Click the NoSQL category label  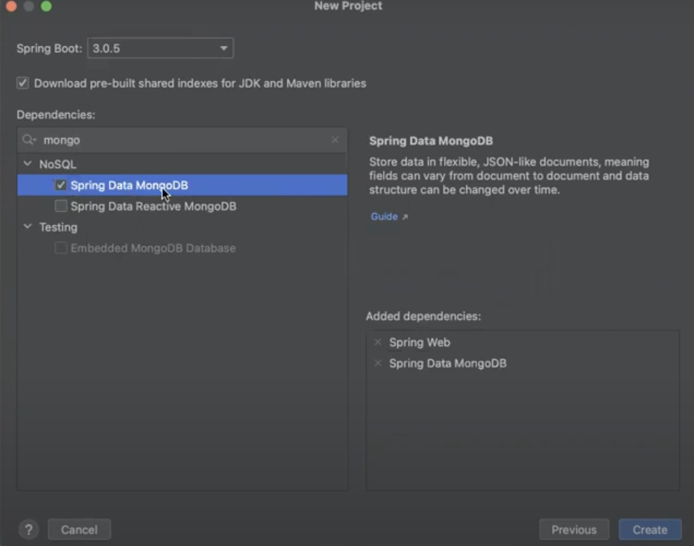58,164
